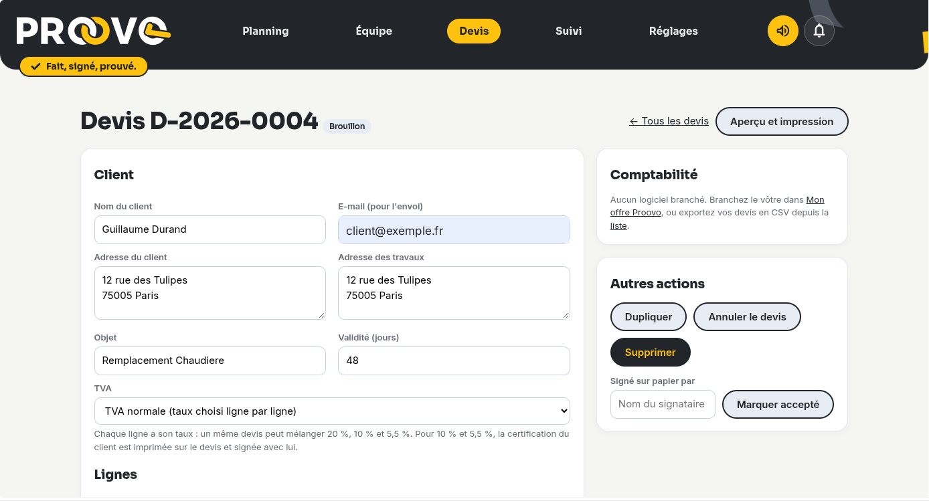Click the client e-mail input field
The image size is (929, 501).
click(x=454, y=230)
